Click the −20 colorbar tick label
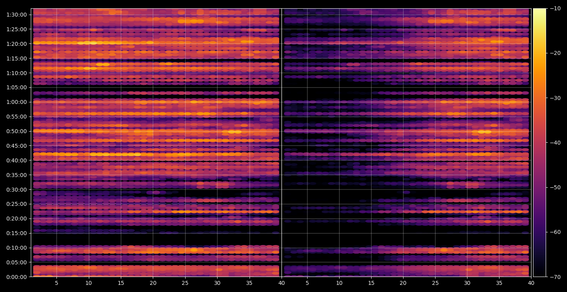 (x=555, y=53)
